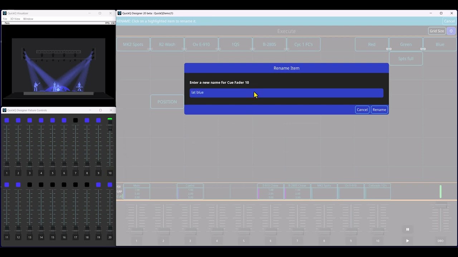Click the 1QS execute button
458x257 pixels.
point(235,44)
